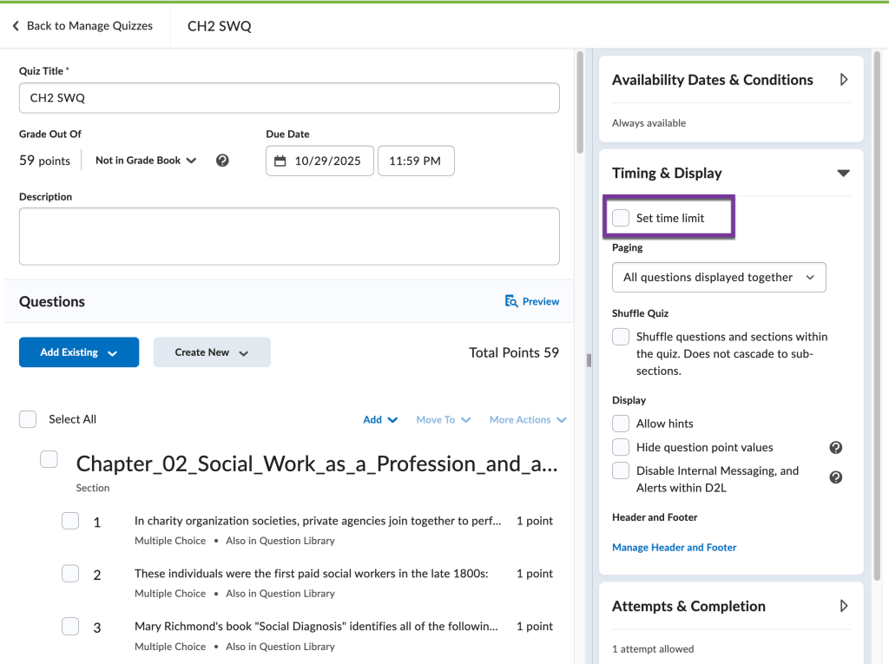This screenshot has height=664, width=889.
Task: Expand the Availability Dates & Conditions panel
Action: coord(843,80)
